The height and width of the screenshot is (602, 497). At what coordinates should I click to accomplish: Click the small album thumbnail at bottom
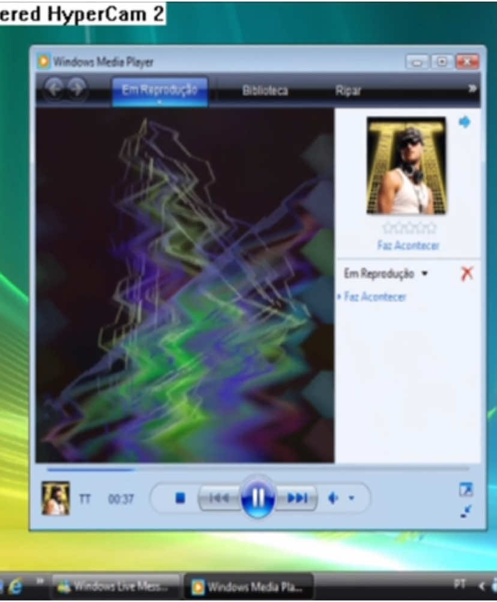point(56,498)
